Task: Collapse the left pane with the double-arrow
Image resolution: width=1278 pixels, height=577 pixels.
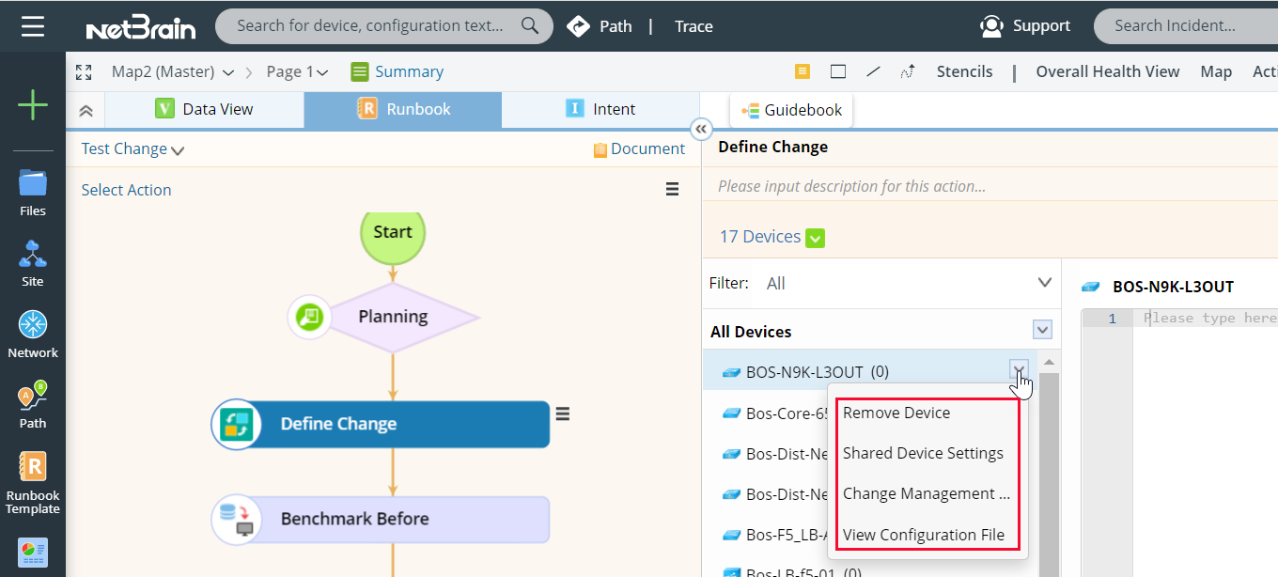Action: click(x=700, y=129)
